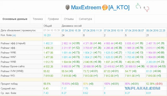The image size is (167, 96).
Task: Click the Рейтинг WN6 row label
Action: pos(9,53)
